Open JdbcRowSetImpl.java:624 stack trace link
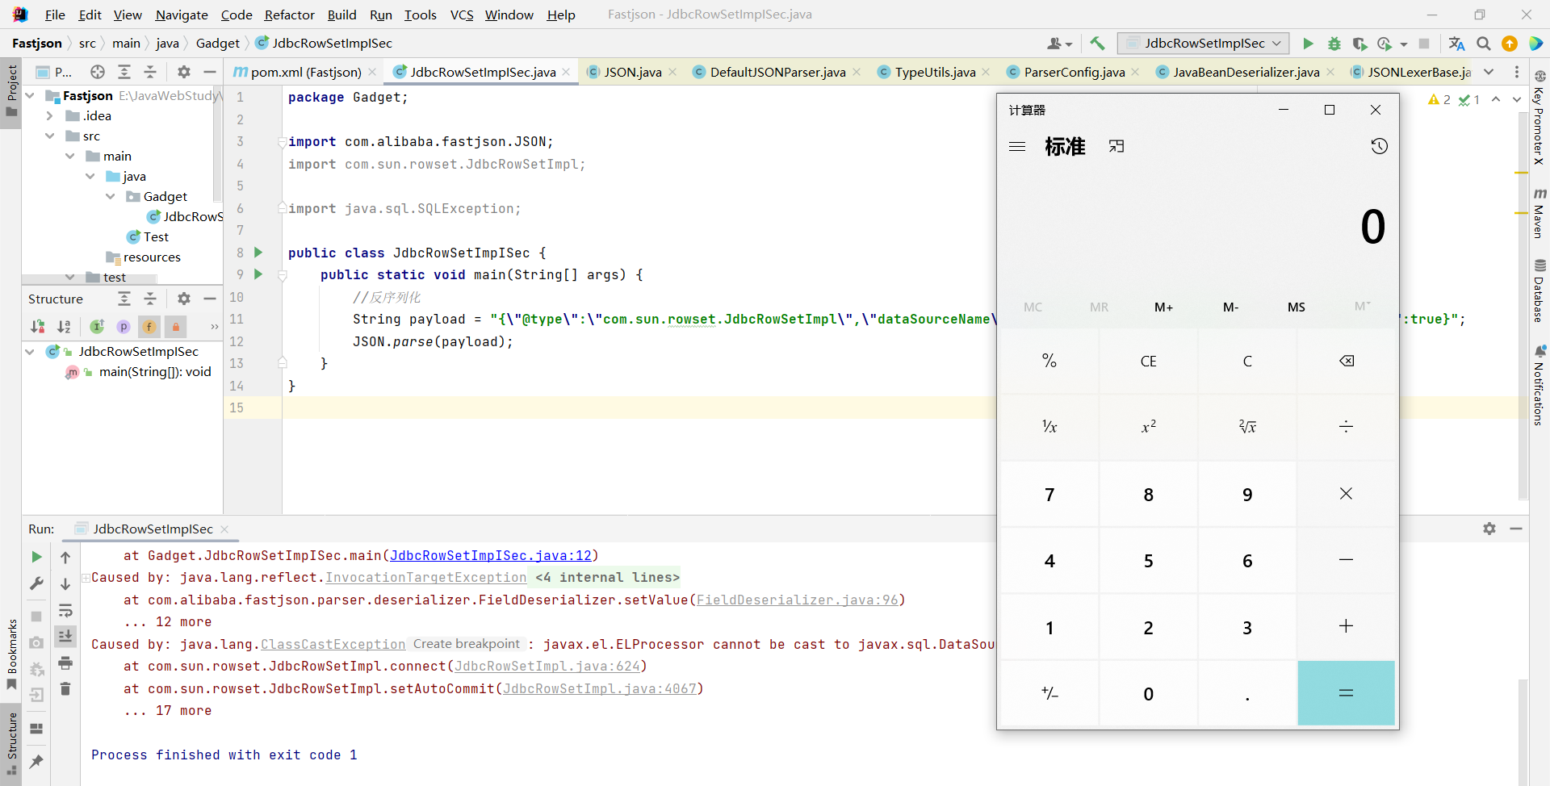This screenshot has width=1550, height=786. click(547, 667)
